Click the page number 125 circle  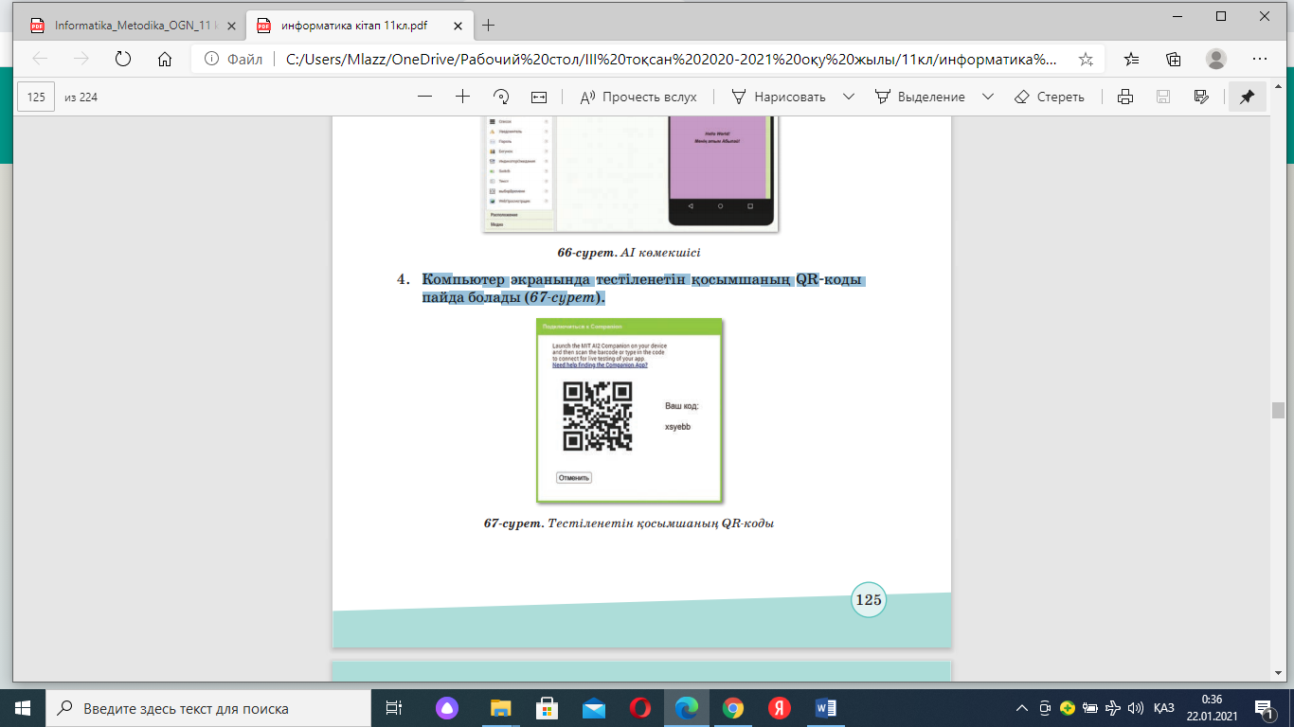click(869, 600)
